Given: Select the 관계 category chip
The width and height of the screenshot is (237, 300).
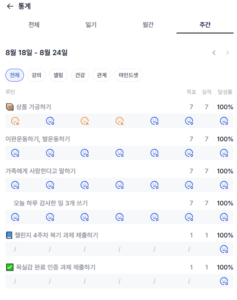Looking at the screenshot, I should pyautogui.click(x=101, y=75).
